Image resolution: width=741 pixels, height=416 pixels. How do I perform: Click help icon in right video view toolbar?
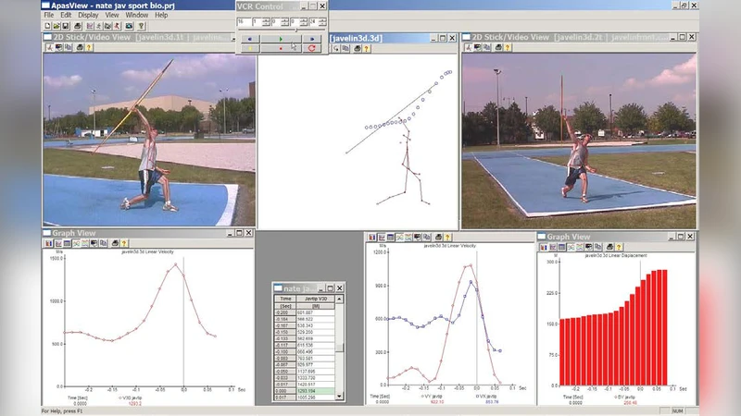click(509, 47)
